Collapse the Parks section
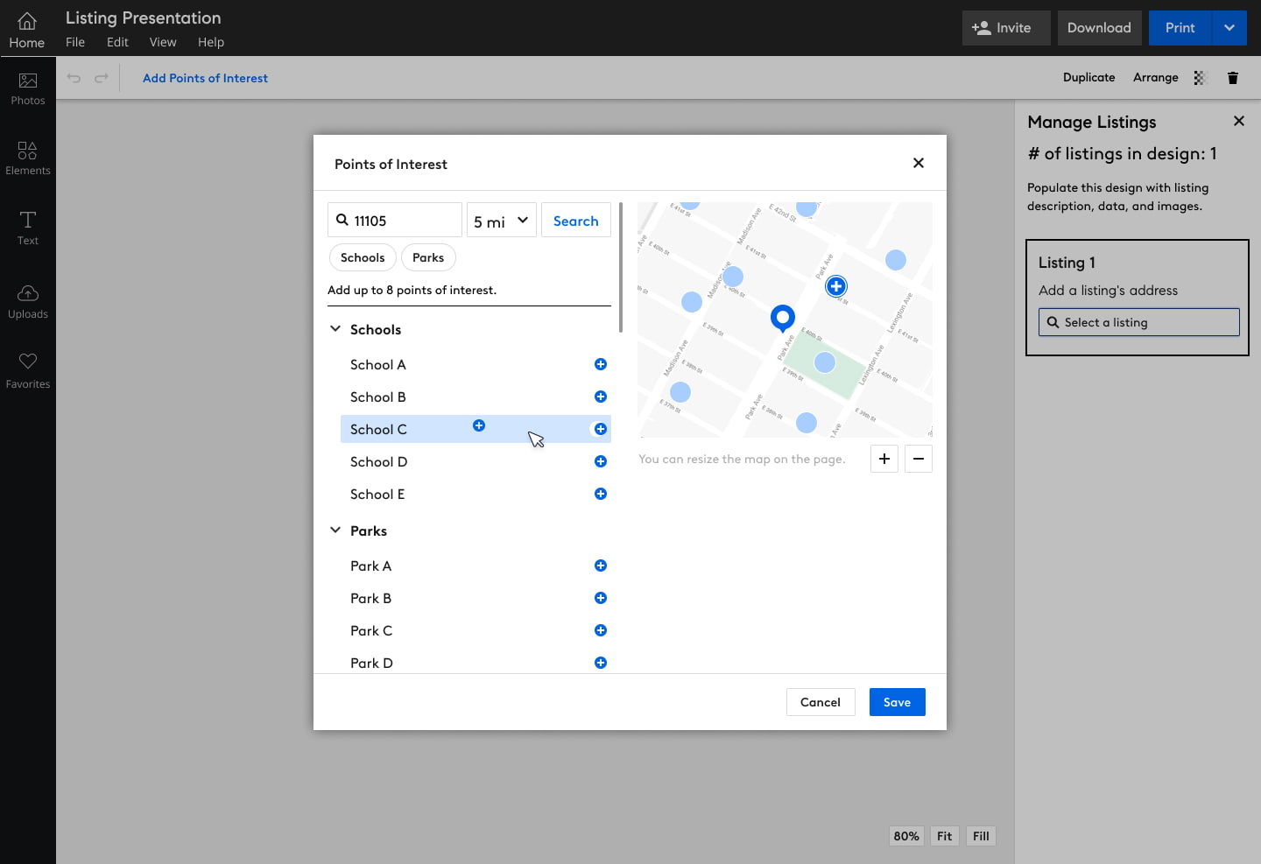The width and height of the screenshot is (1261, 864). point(335,530)
